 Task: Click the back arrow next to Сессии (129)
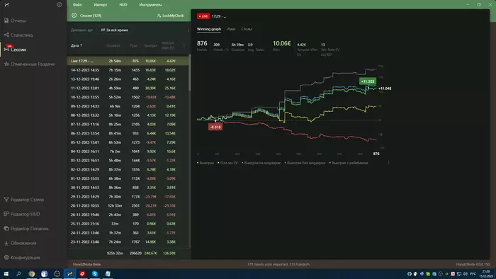click(x=74, y=16)
